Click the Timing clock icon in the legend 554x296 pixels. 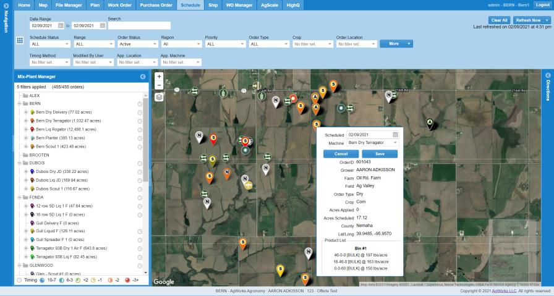pos(19,280)
